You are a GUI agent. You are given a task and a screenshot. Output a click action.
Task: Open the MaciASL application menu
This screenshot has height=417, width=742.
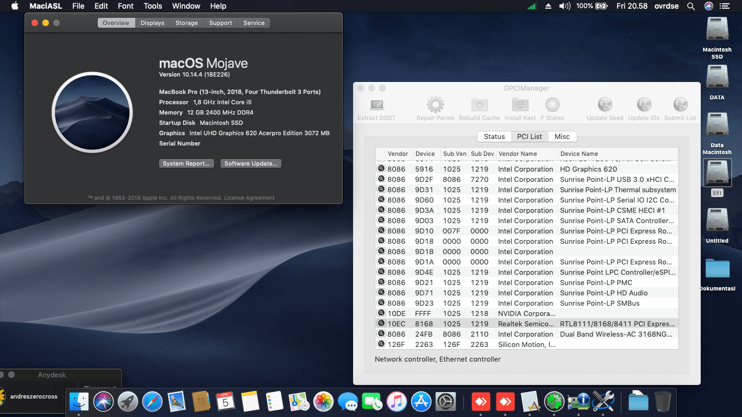[x=46, y=6]
